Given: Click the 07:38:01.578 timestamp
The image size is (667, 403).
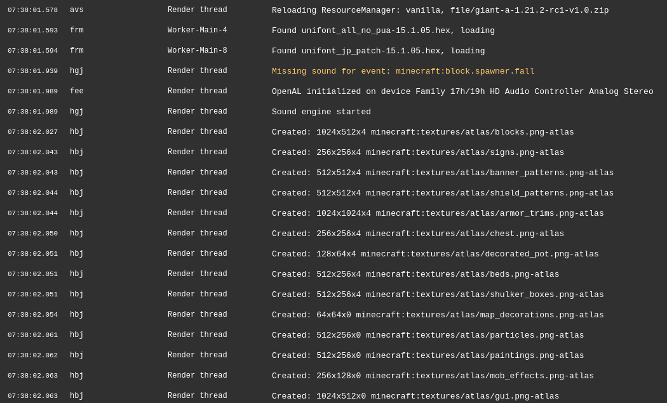Looking at the screenshot, I should [32, 10].
